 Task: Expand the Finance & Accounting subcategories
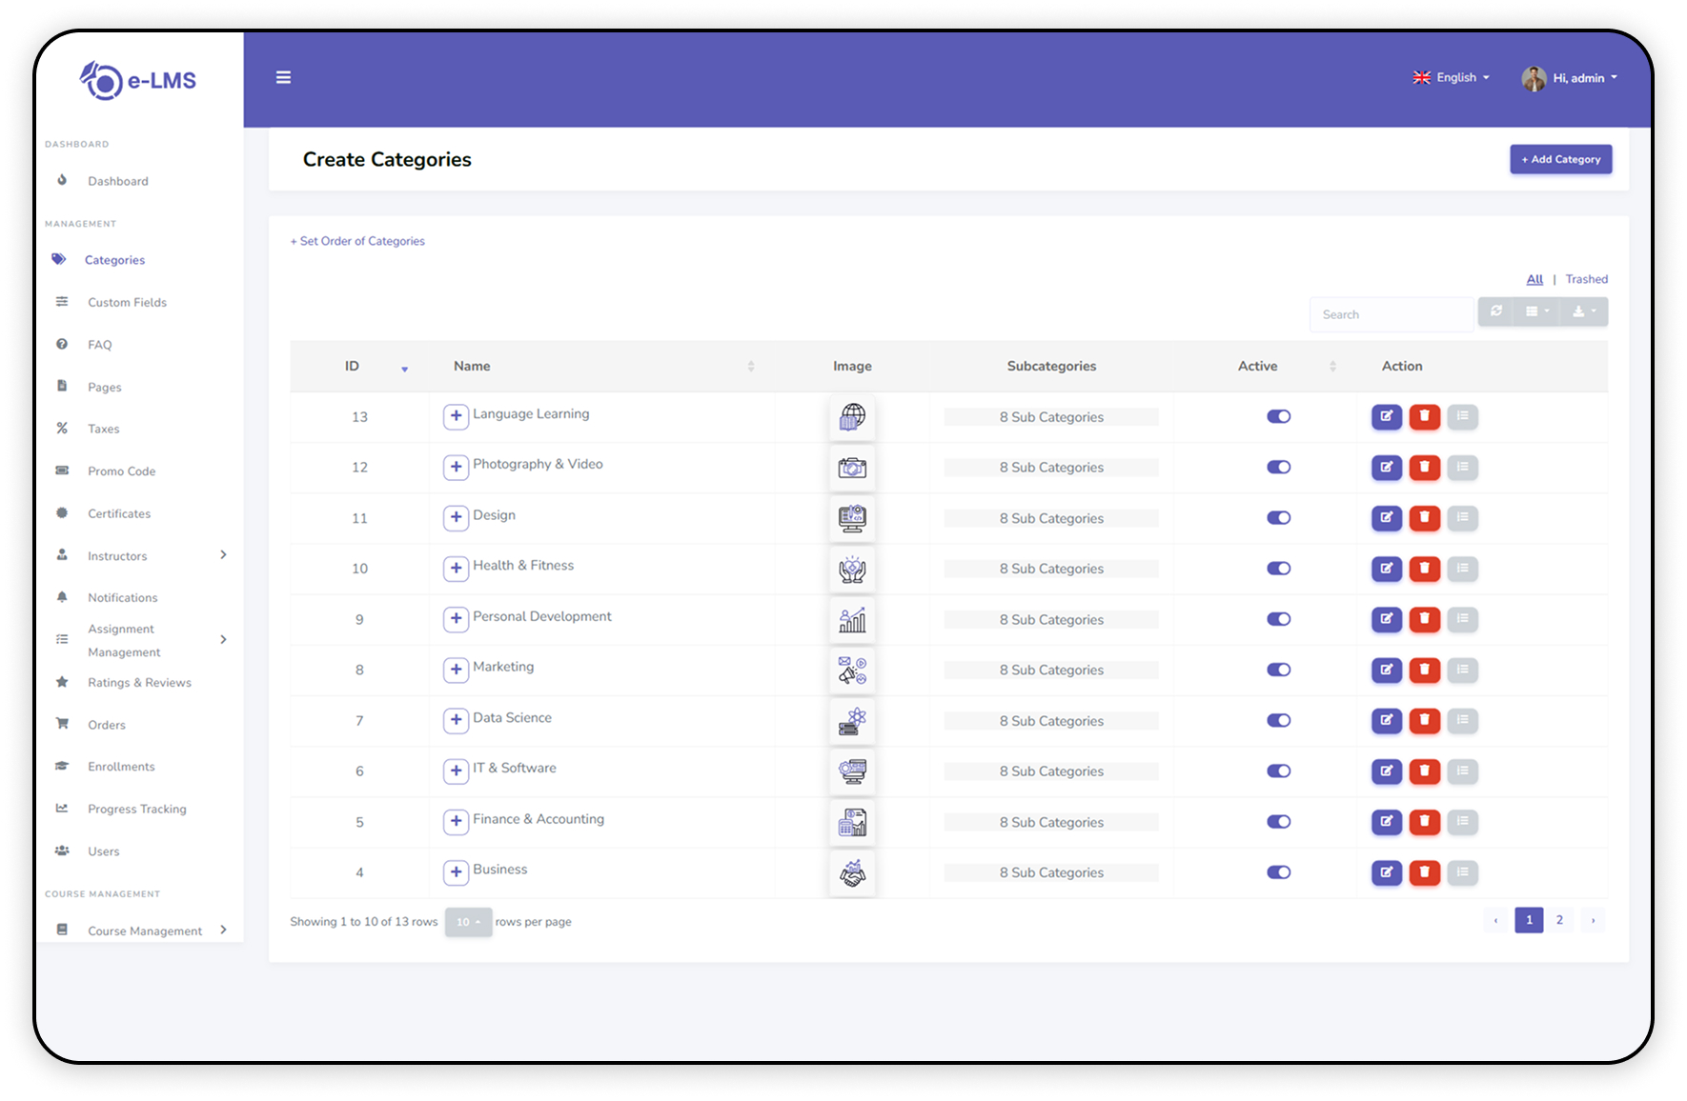(x=456, y=821)
